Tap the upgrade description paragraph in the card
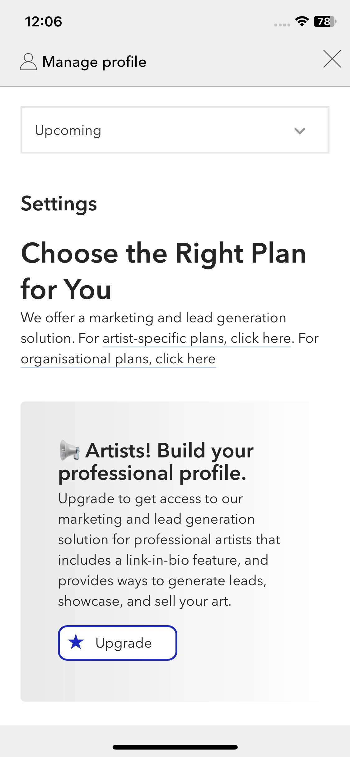This screenshot has height=757, width=350. click(169, 550)
